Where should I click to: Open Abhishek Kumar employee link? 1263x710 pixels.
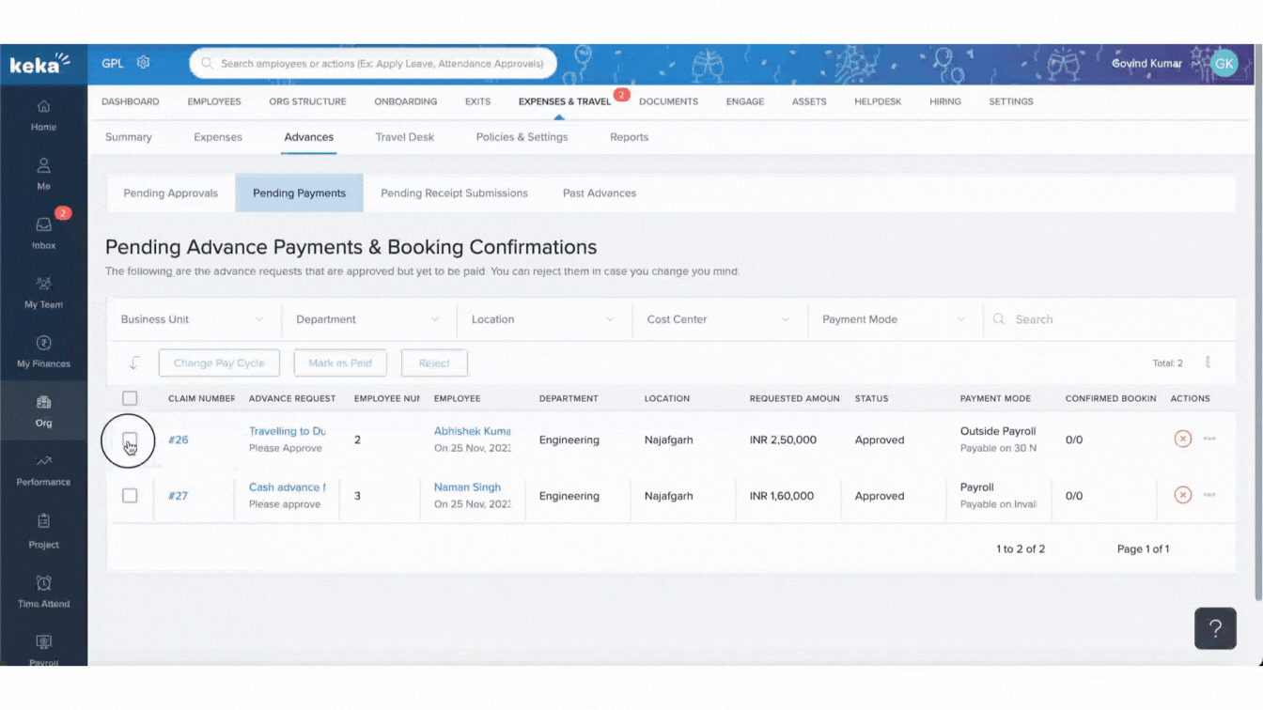472,431
